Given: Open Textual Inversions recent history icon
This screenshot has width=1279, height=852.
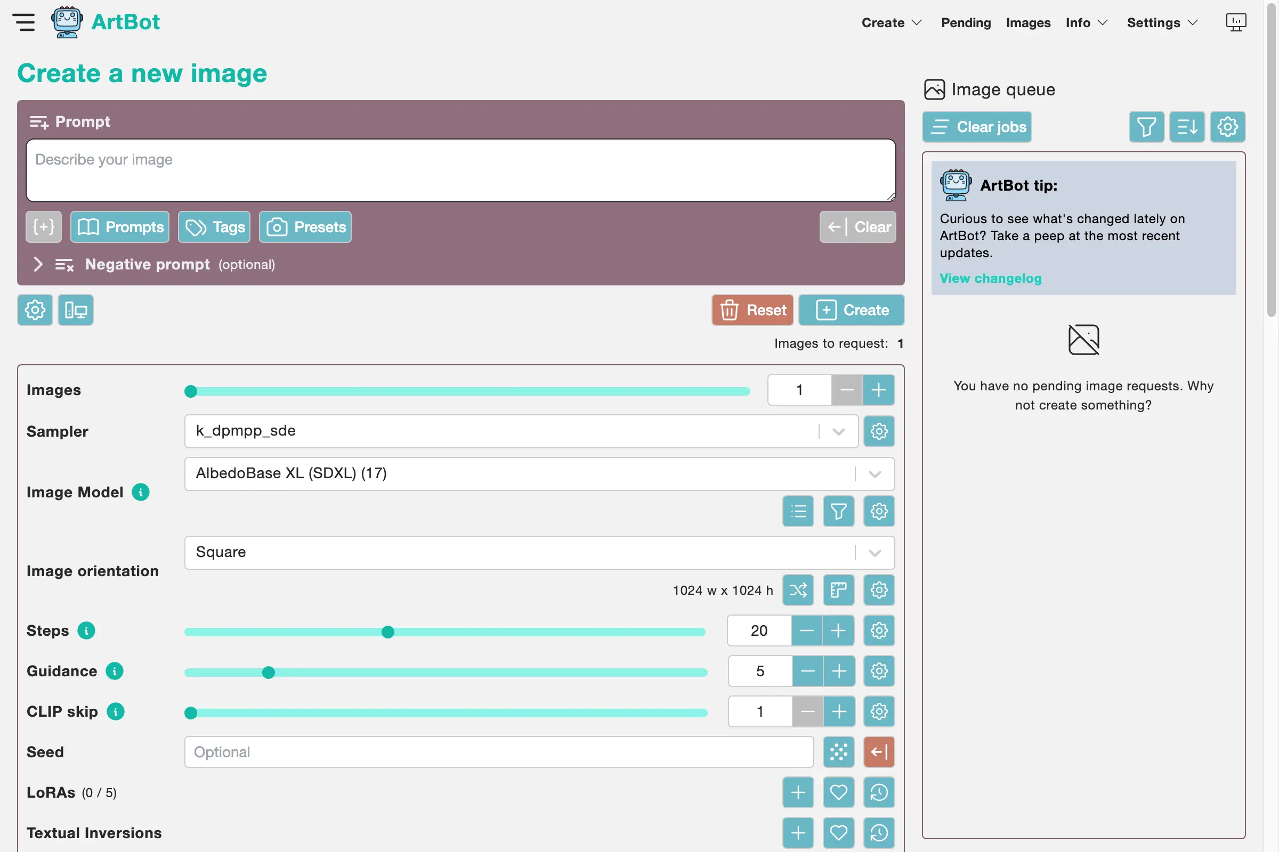Looking at the screenshot, I should pos(878,832).
